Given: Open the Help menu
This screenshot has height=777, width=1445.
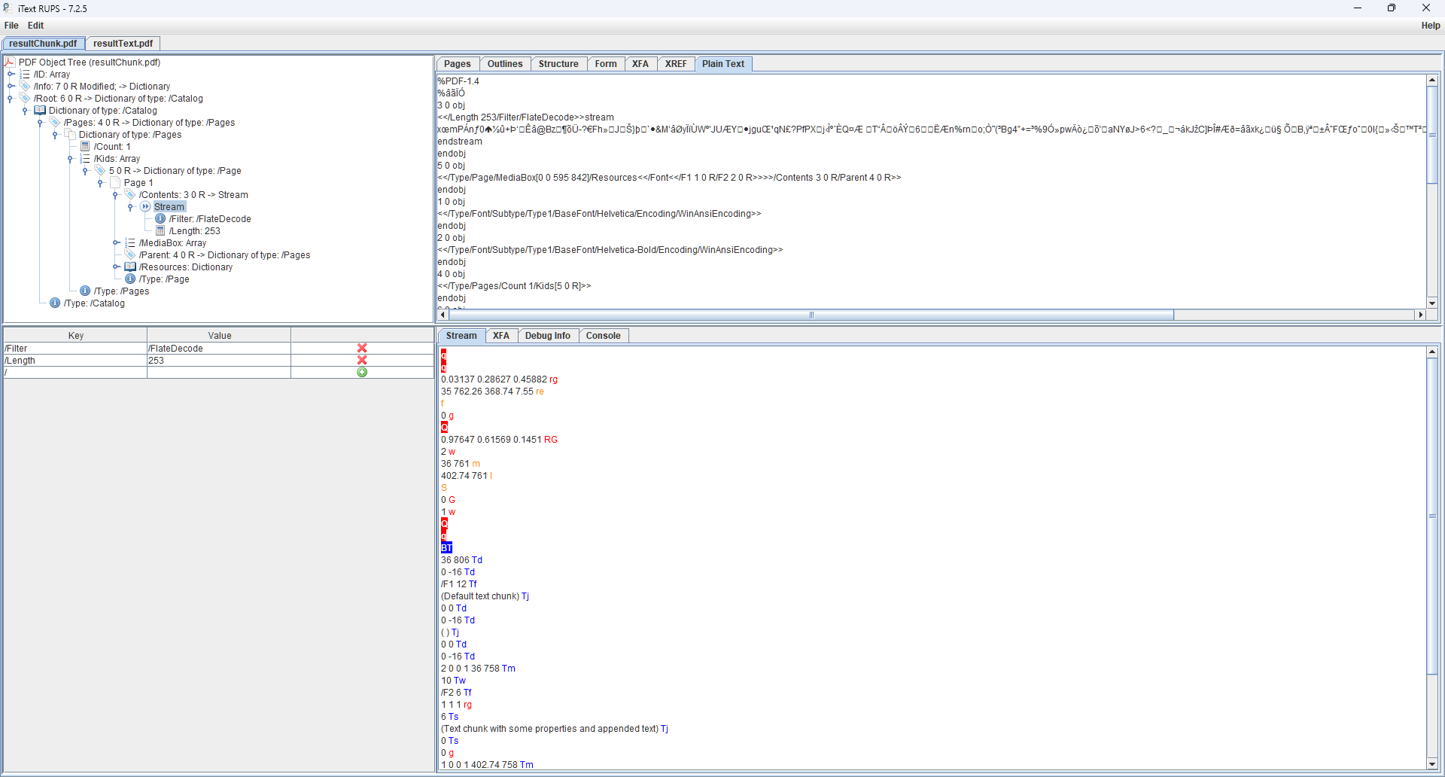Looking at the screenshot, I should (1431, 25).
